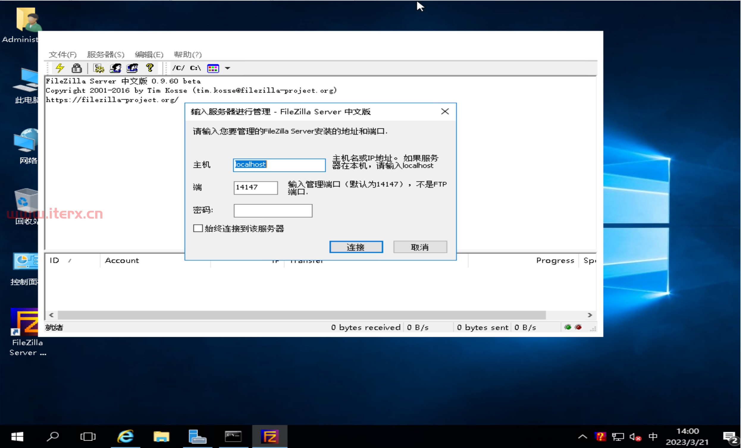Click the red status indicator light

click(x=578, y=327)
